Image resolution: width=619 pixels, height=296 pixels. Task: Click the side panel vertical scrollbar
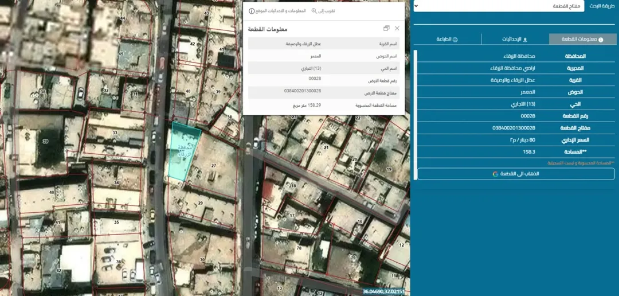pos(415,115)
